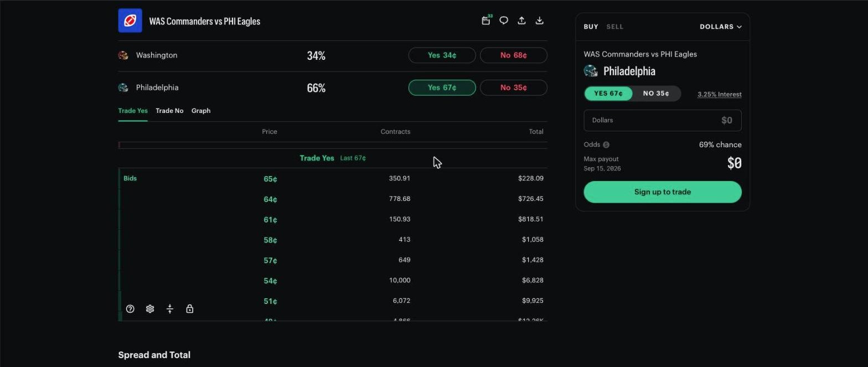Click the 10,000 contracts value
Image resolution: width=868 pixels, height=367 pixels.
click(400, 280)
